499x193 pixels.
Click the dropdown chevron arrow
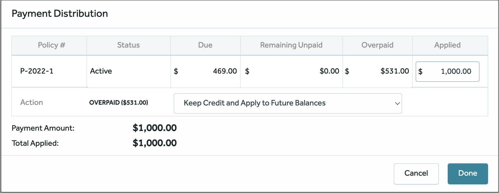pyautogui.click(x=397, y=103)
